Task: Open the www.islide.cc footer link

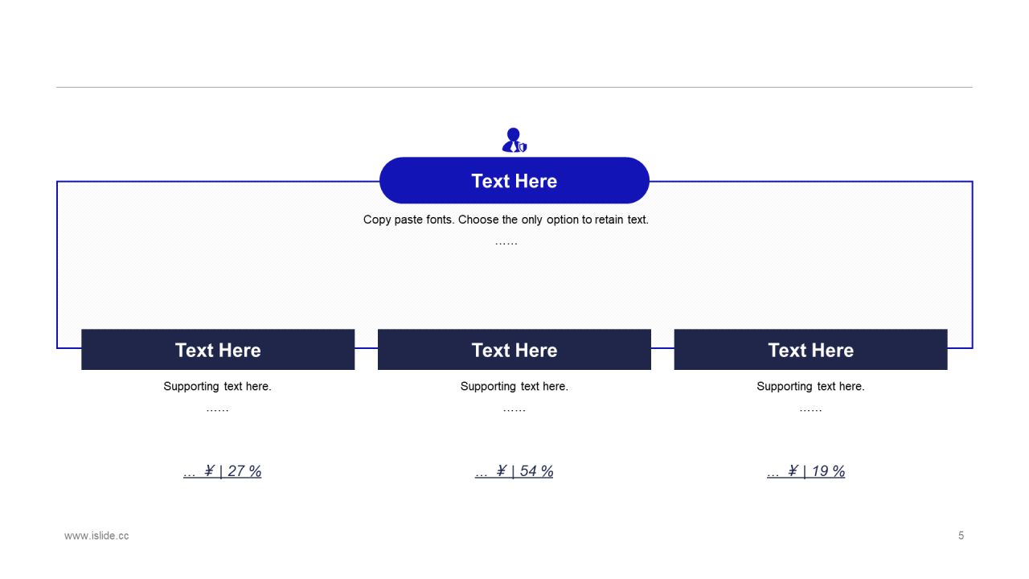Action: (96, 536)
